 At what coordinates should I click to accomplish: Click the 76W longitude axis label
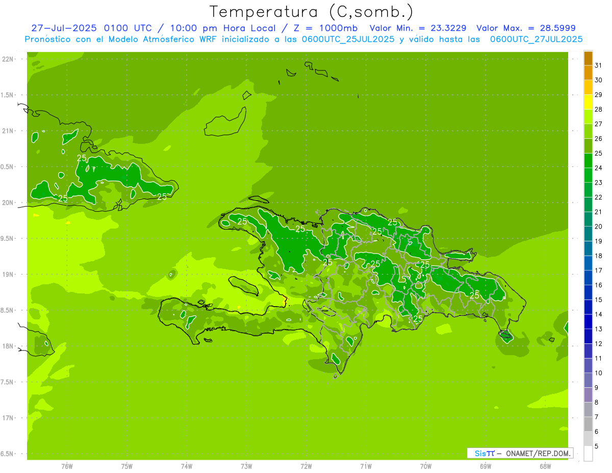[x=67, y=466]
